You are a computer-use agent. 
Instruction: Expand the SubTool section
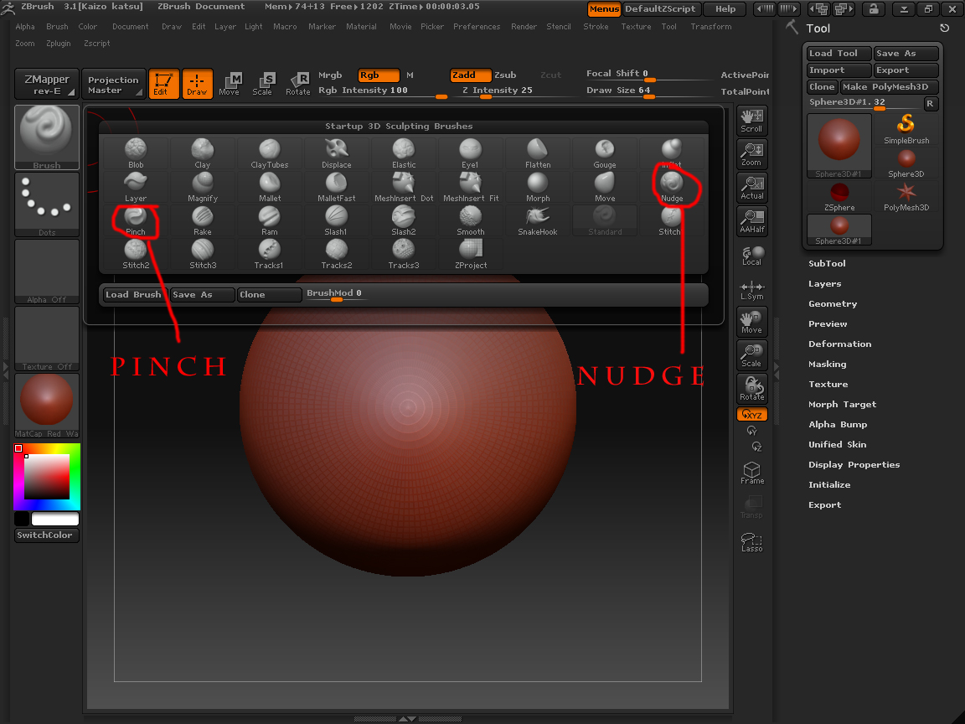pos(827,263)
